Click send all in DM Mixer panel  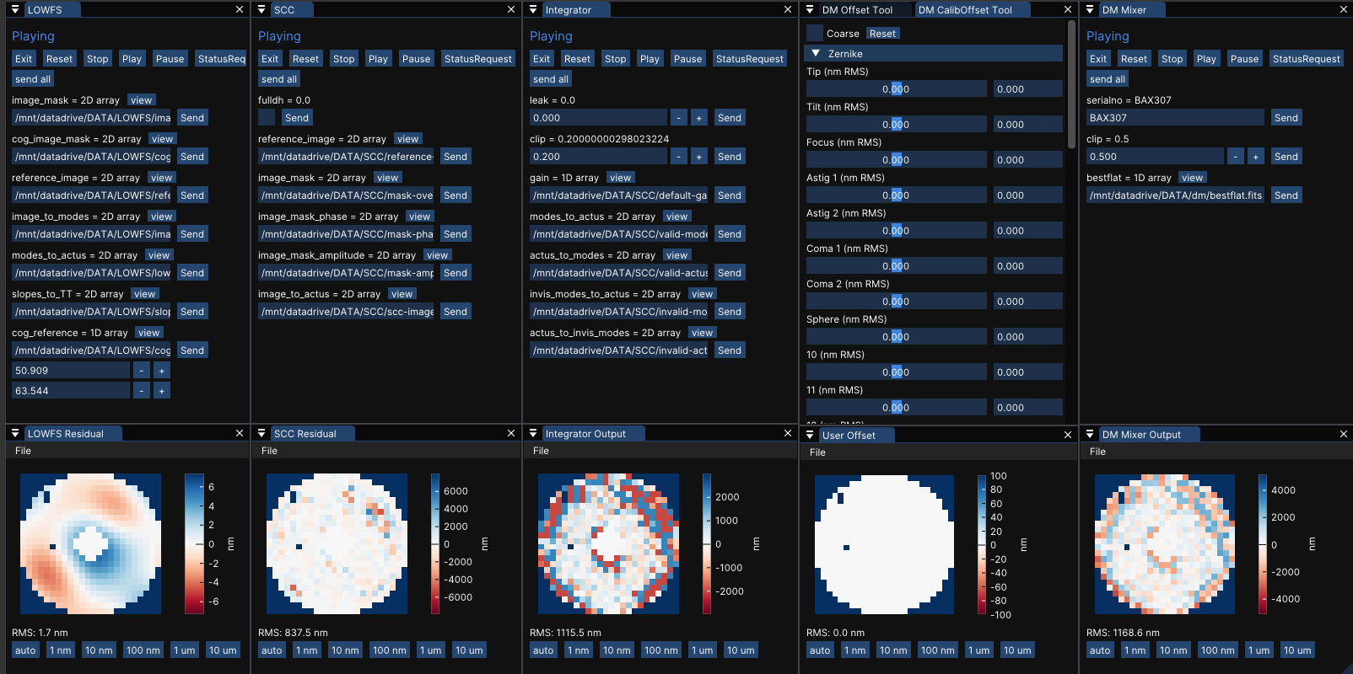click(1108, 79)
